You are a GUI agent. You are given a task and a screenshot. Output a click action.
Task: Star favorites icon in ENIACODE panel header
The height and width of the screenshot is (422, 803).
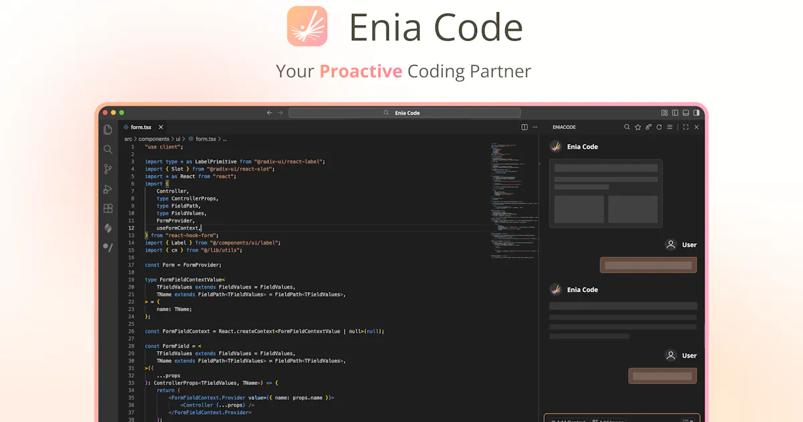pos(638,127)
